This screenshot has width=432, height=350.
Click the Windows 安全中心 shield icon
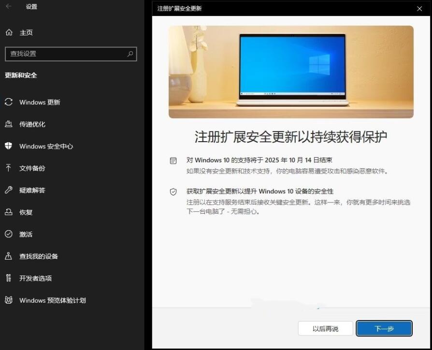pos(9,146)
